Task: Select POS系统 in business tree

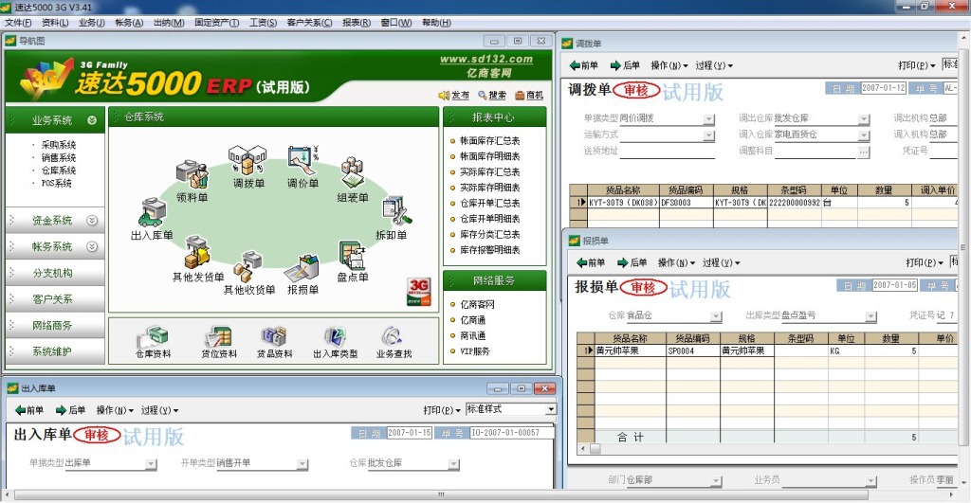Action: click(x=56, y=183)
